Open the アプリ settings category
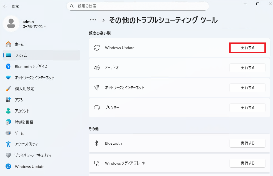Viewport: 273px width, 176px height. (x=42, y=100)
